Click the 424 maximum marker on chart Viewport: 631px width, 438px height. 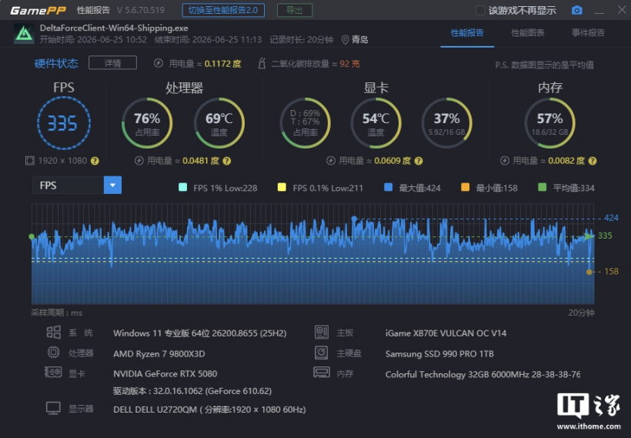click(354, 219)
